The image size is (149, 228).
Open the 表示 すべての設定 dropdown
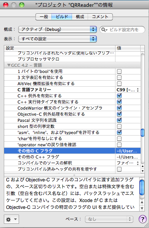click(x=58, y=39)
